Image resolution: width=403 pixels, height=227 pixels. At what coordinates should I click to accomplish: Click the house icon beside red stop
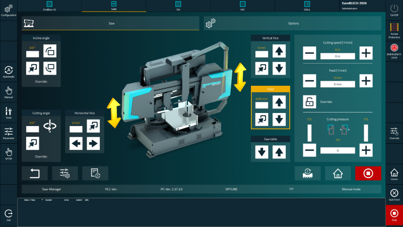point(338,173)
